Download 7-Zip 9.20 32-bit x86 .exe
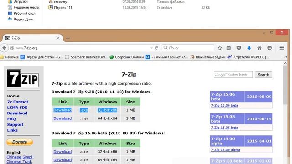Viewport: 292px width, 164px height. click(63, 110)
